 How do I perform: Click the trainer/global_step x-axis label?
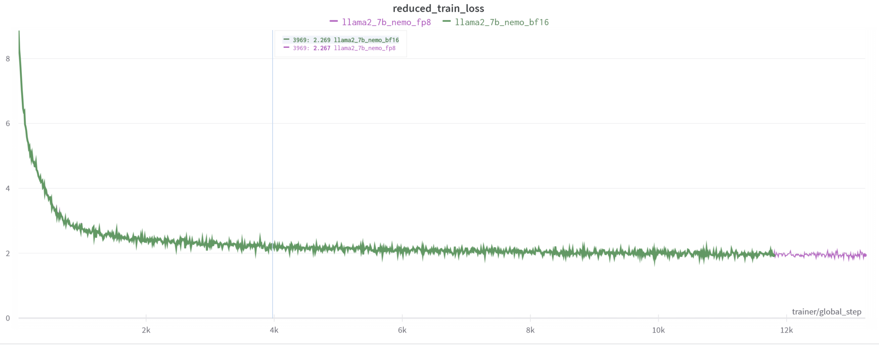tap(826, 312)
